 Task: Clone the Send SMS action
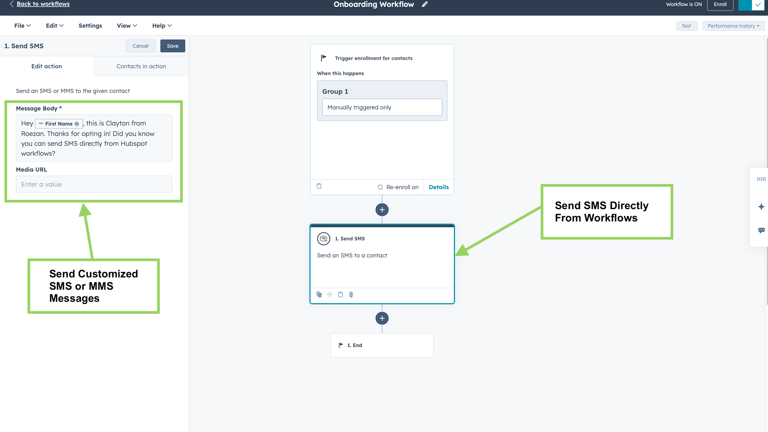[x=319, y=295]
